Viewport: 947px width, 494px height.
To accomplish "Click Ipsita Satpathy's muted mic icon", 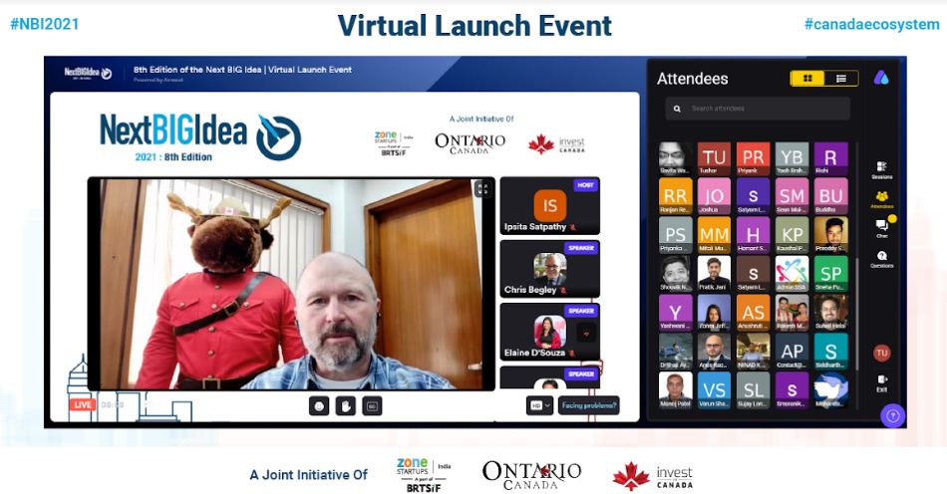I will (x=572, y=227).
